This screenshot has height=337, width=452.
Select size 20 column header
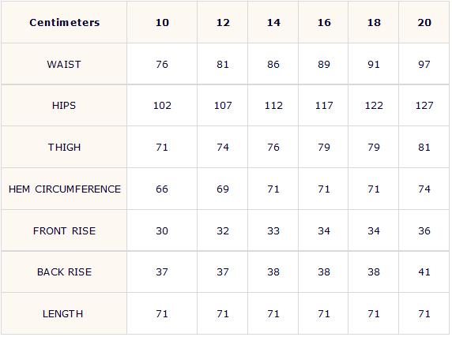[x=424, y=23]
